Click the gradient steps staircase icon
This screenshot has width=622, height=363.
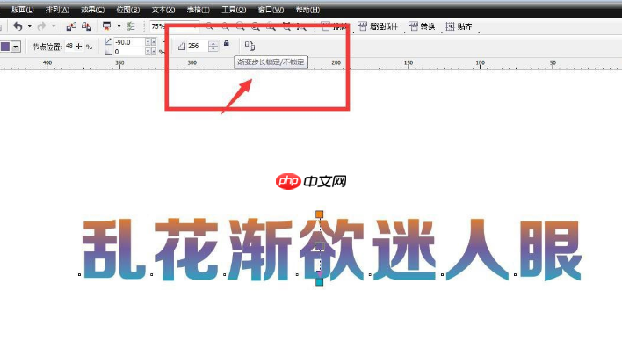click(182, 47)
